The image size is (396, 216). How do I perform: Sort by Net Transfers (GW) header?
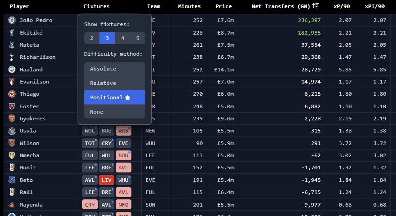(281, 6)
